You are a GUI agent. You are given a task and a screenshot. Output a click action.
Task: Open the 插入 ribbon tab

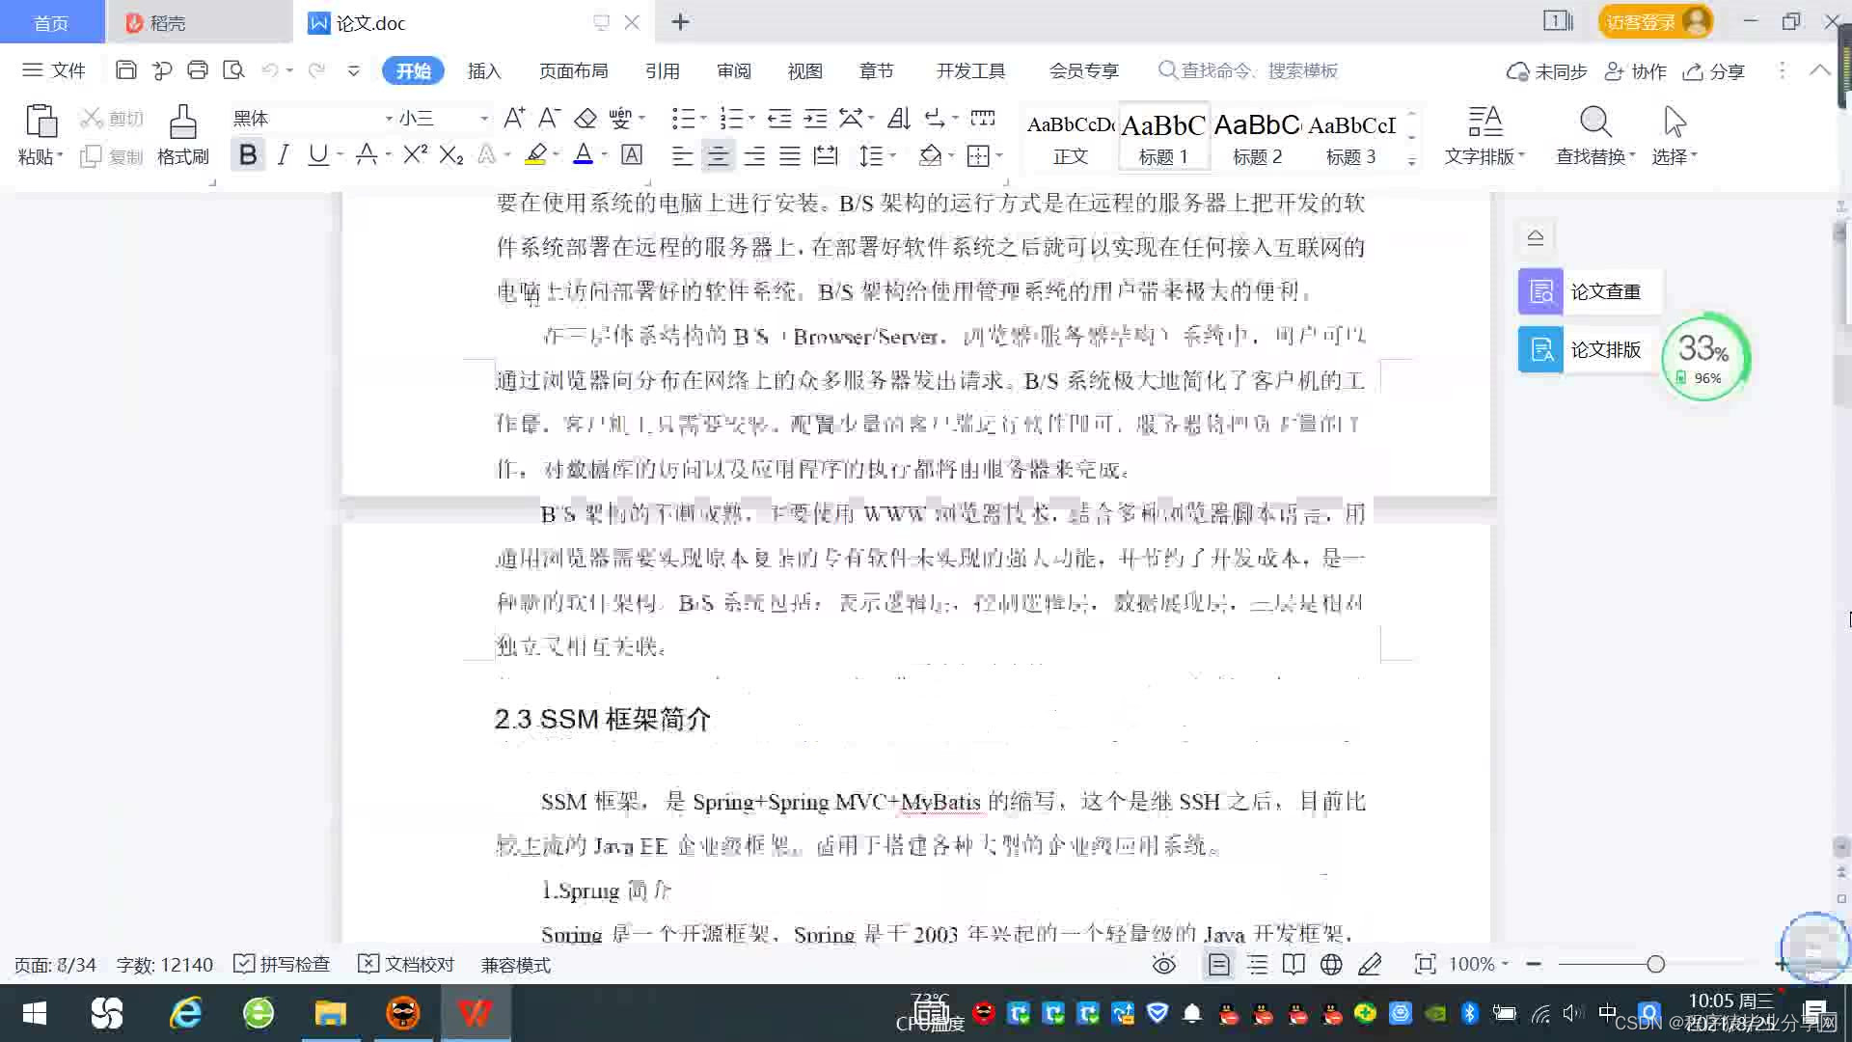[x=484, y=70]
